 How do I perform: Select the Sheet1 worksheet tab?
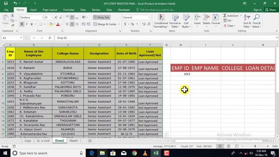click(74, 140)
